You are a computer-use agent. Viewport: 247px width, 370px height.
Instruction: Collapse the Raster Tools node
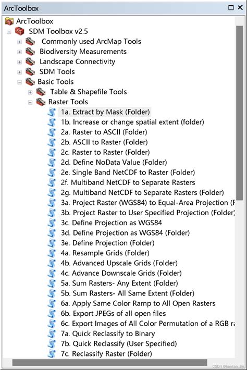click(30, 103)
